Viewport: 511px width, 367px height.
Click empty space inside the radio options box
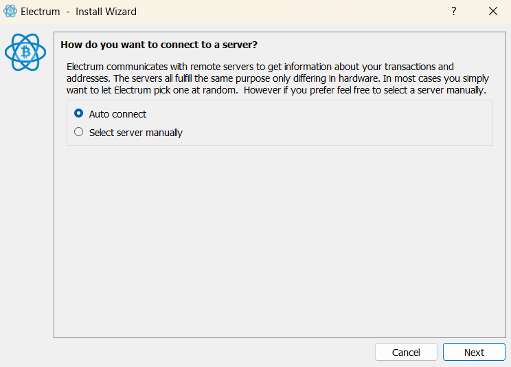click(336, 122)
